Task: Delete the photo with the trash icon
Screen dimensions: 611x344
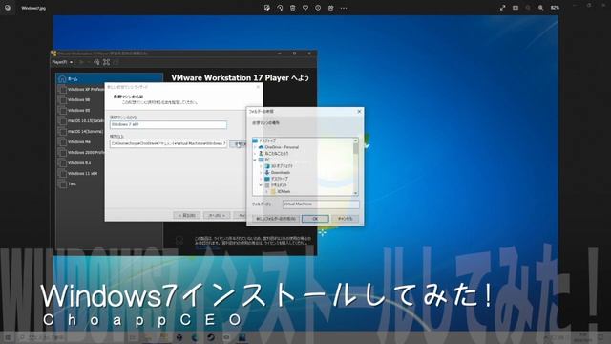Action: pos(293,8)
